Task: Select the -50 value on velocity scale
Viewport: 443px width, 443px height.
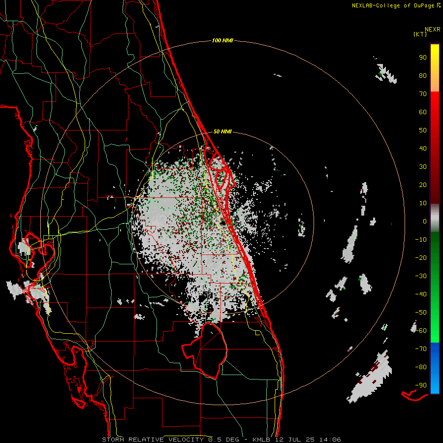Action: pyautogui.click(x=421, y=313)
